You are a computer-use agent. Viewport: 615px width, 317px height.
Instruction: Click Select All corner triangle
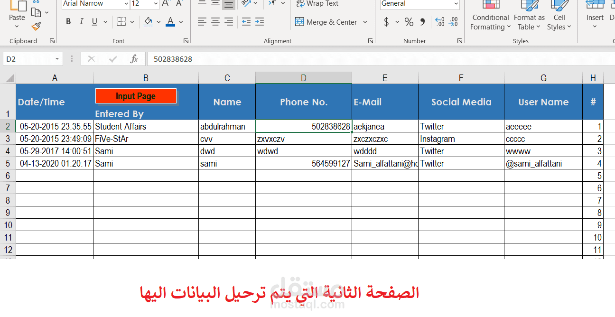pos(8,78)
